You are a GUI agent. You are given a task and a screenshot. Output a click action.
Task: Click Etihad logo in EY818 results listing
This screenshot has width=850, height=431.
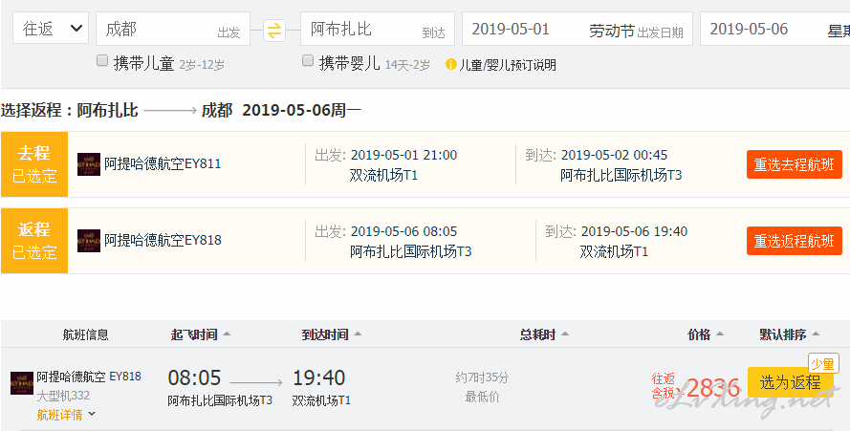point(22,383)
